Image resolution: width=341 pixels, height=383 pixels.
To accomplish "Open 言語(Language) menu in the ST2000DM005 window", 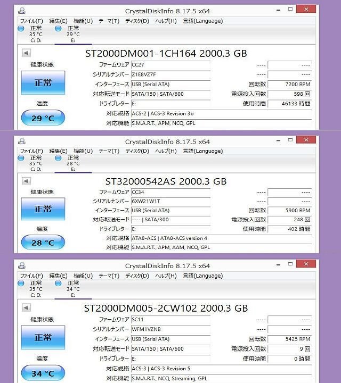I will [x=203, y=276].
